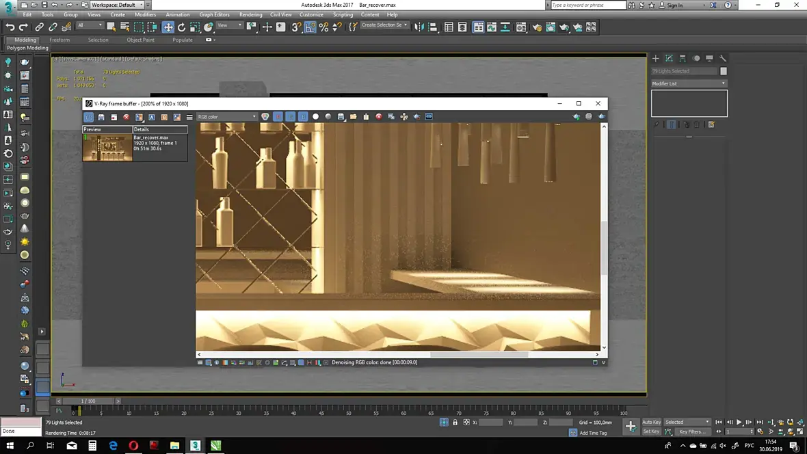Click the time slider at frame 1 / 100
This screenshot has width=807, height=454.
tap(88, 401)
